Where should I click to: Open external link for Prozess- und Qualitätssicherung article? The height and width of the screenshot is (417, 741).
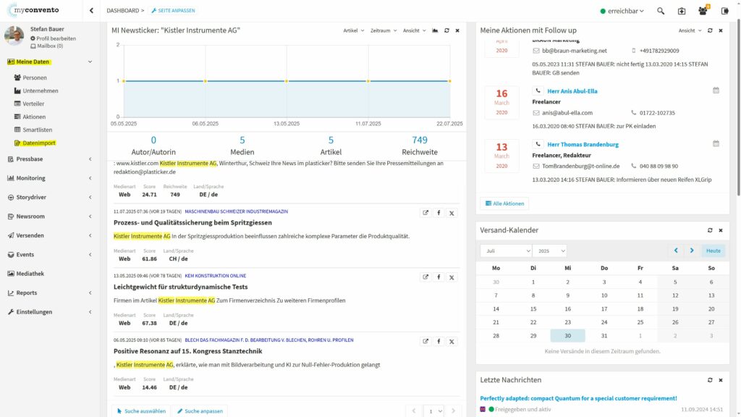pos(425,213)
